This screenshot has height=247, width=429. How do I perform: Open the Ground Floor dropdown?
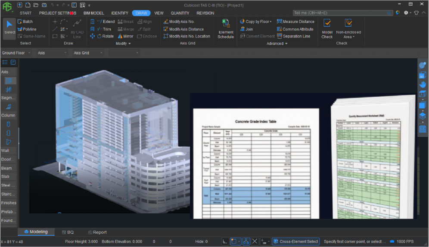coord(16,53)
